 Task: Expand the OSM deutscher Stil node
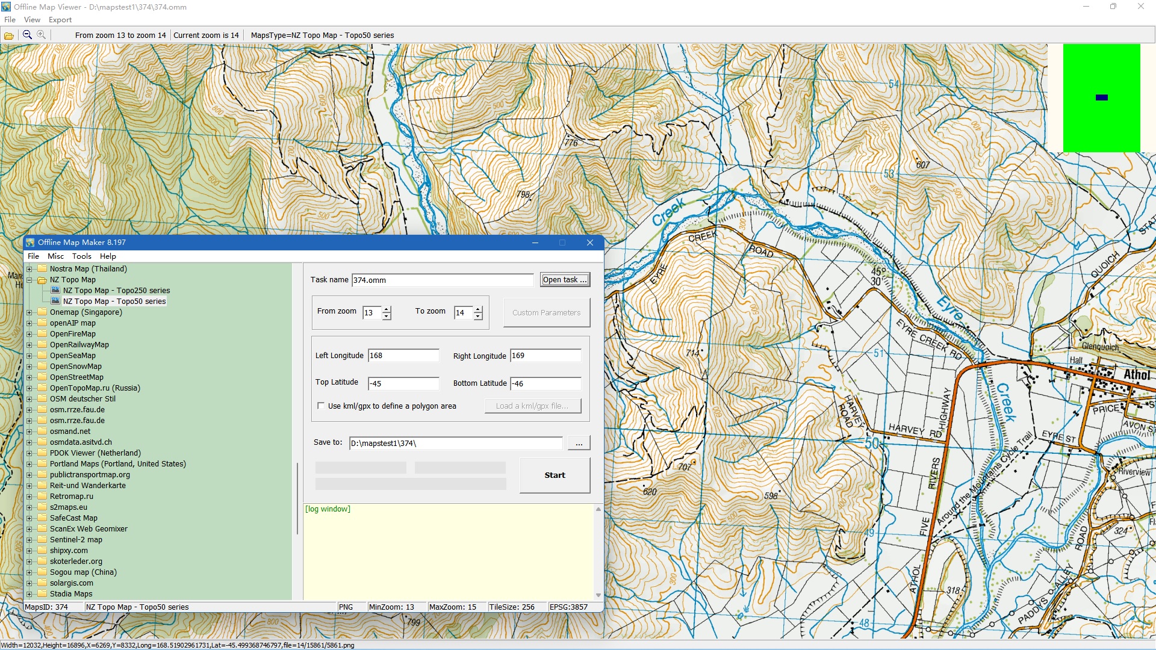coord(29,399)
